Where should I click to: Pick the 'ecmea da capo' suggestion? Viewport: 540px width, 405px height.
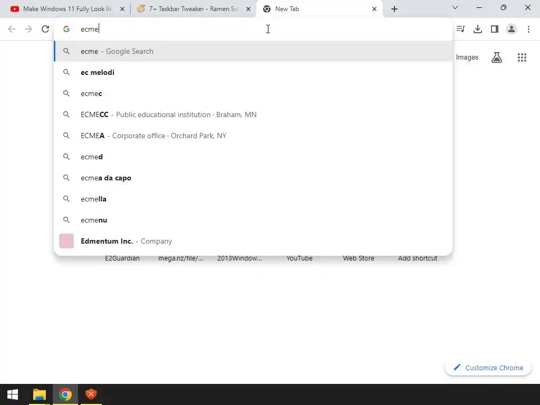coord(253,178)
